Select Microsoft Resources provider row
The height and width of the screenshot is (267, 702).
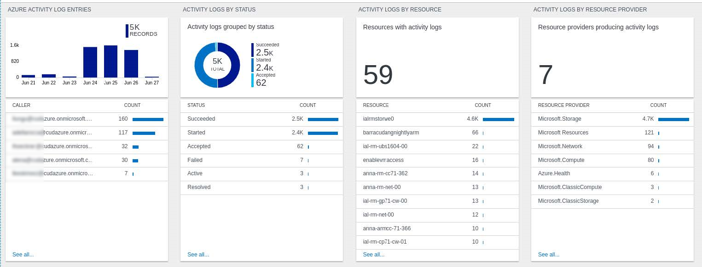coord(612,133)
